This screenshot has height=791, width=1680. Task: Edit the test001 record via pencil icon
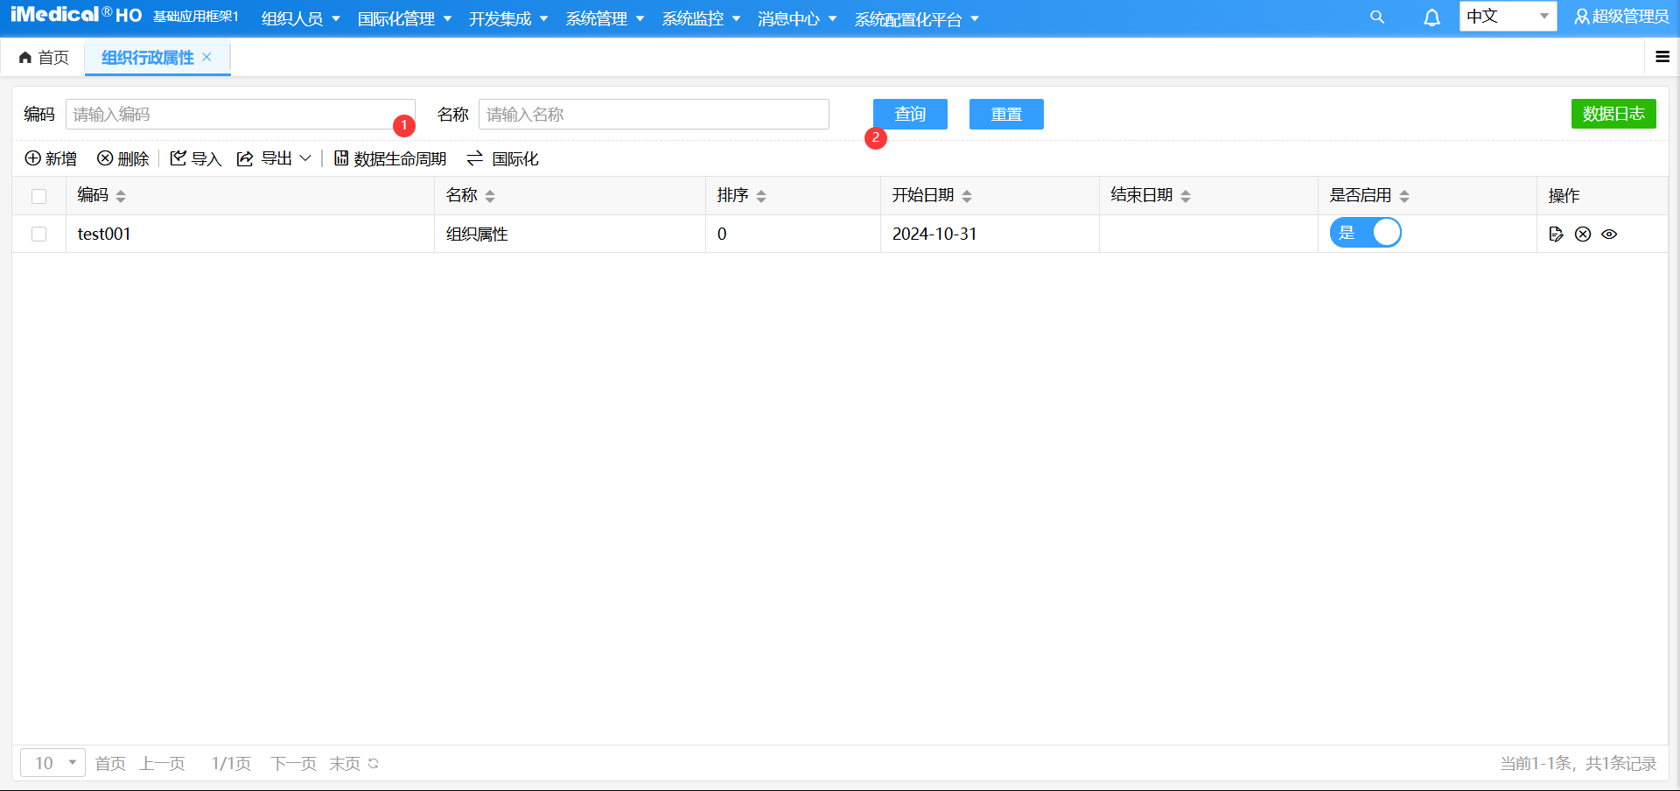click(x=1556, y=234)
